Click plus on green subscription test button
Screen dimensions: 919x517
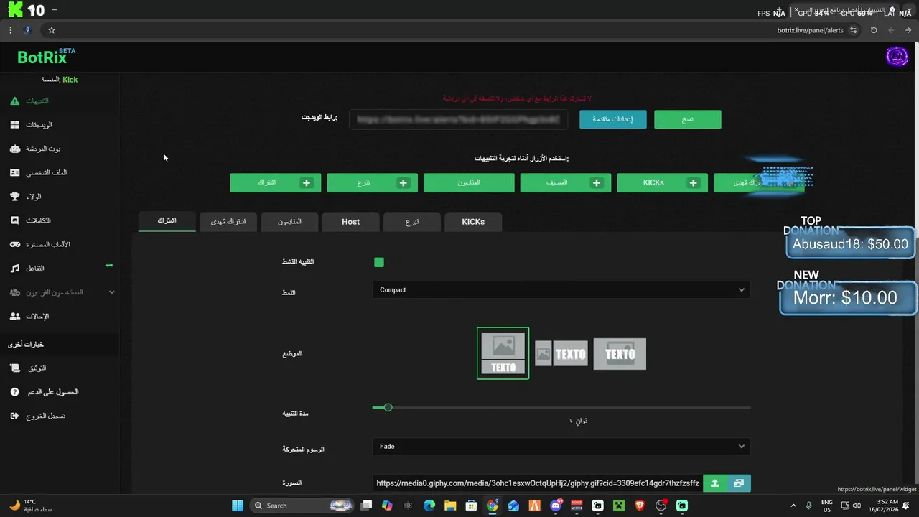click(x=307, y=183)
